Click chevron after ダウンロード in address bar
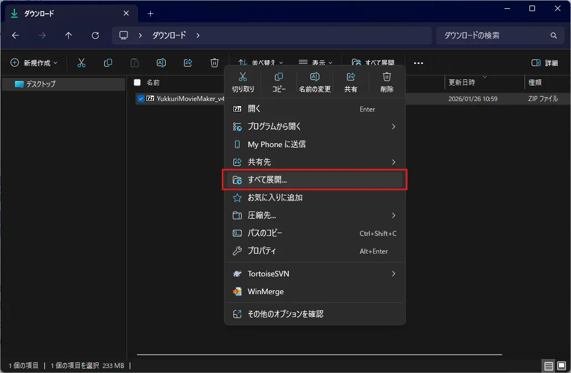571x373 pixels. click(198, 36)
